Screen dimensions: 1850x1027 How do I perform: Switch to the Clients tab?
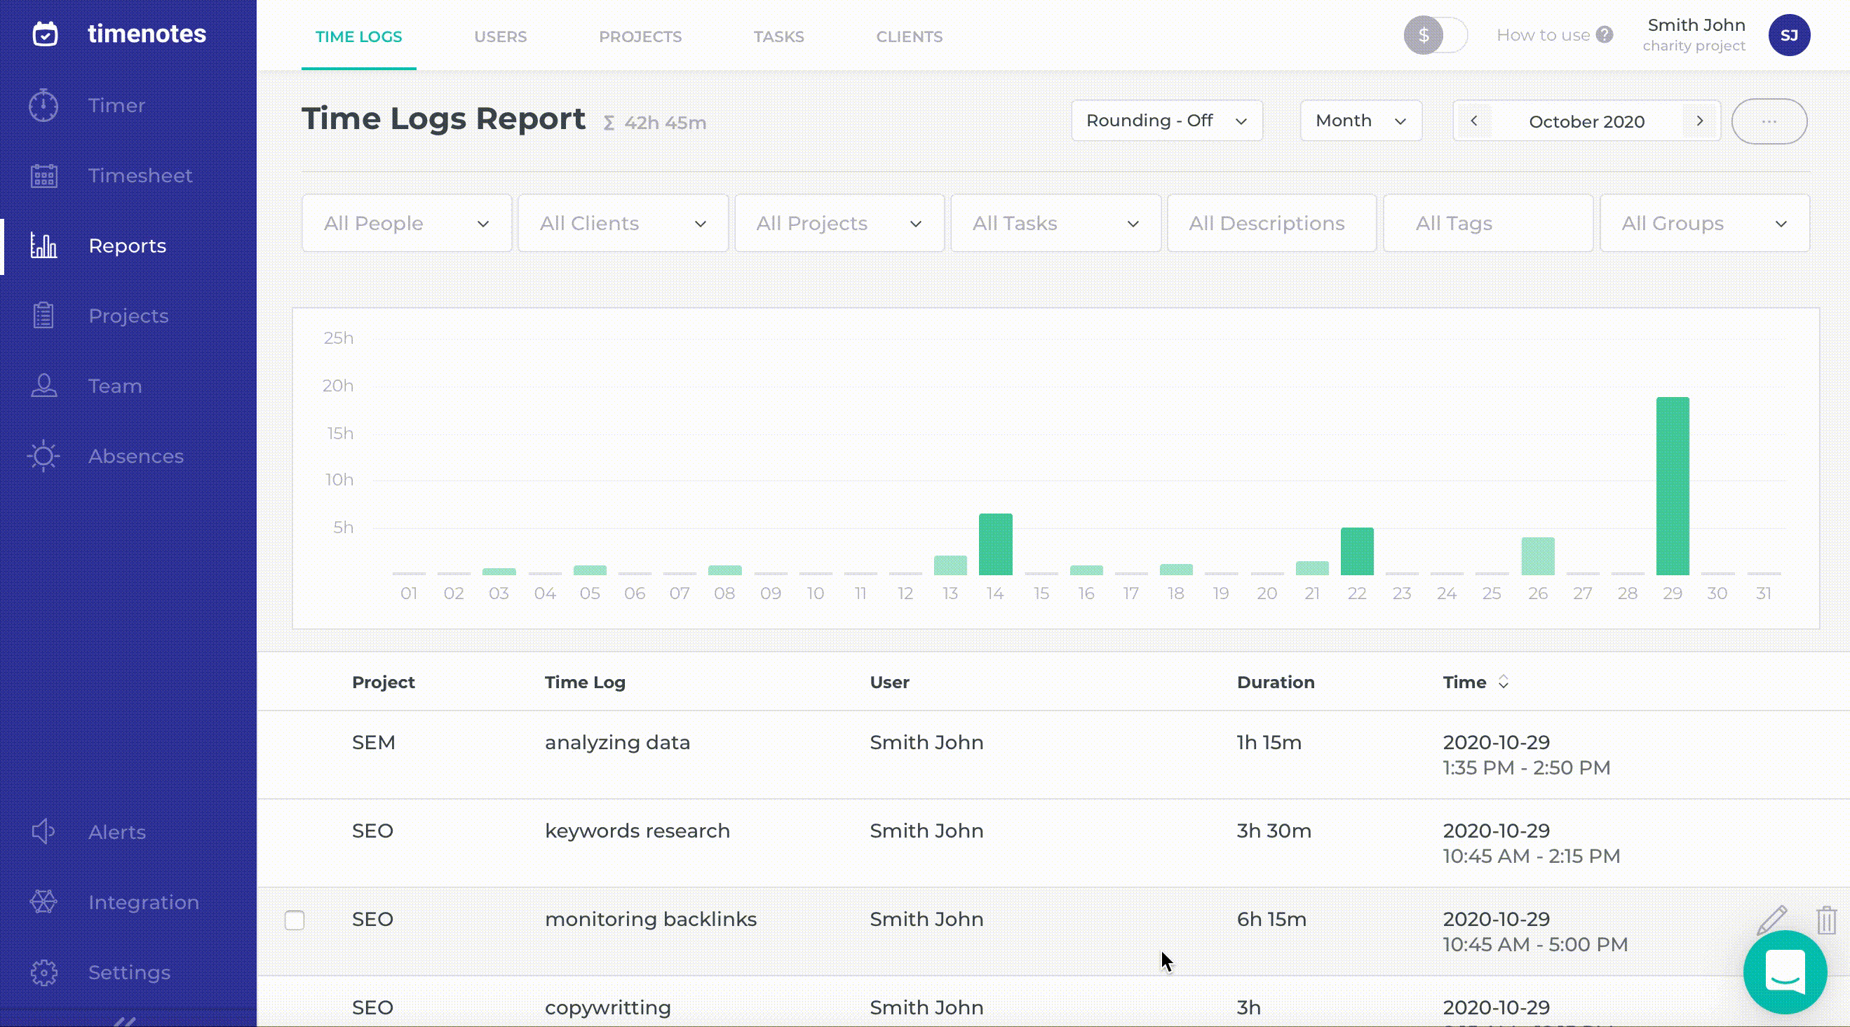[908, 36]
